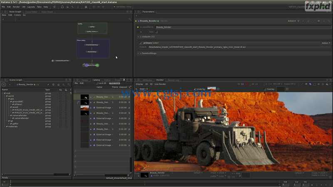The width and height of the screenshot is (333, 187).
Task: Click the target crosshair icon in main toolbar
Action: 94,7
